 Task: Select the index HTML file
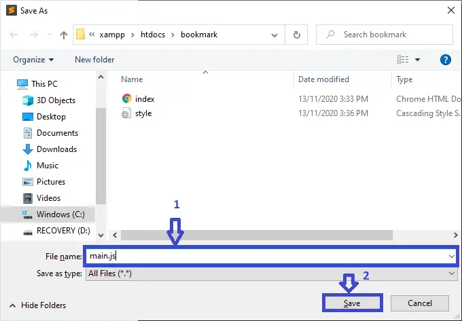click(x=145, y=99)
